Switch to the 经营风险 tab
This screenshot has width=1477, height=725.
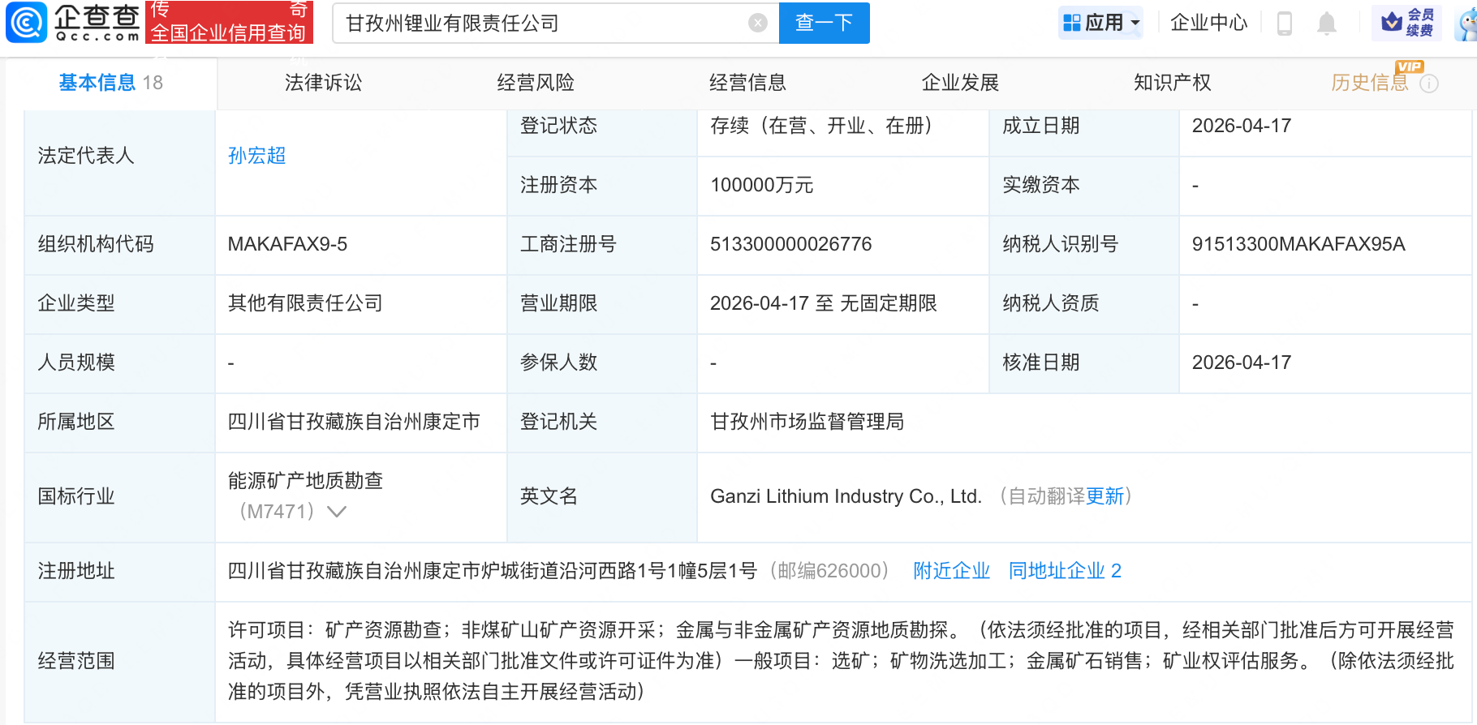[x=536, y=83]
